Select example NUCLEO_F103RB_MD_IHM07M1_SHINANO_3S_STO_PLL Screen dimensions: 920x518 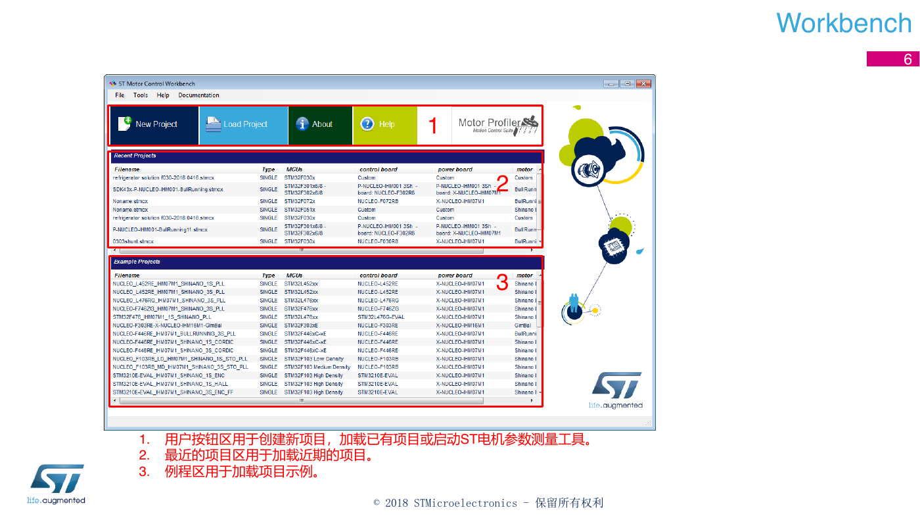point(324,367)
